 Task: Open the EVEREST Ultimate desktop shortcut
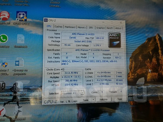click(55, 4)
